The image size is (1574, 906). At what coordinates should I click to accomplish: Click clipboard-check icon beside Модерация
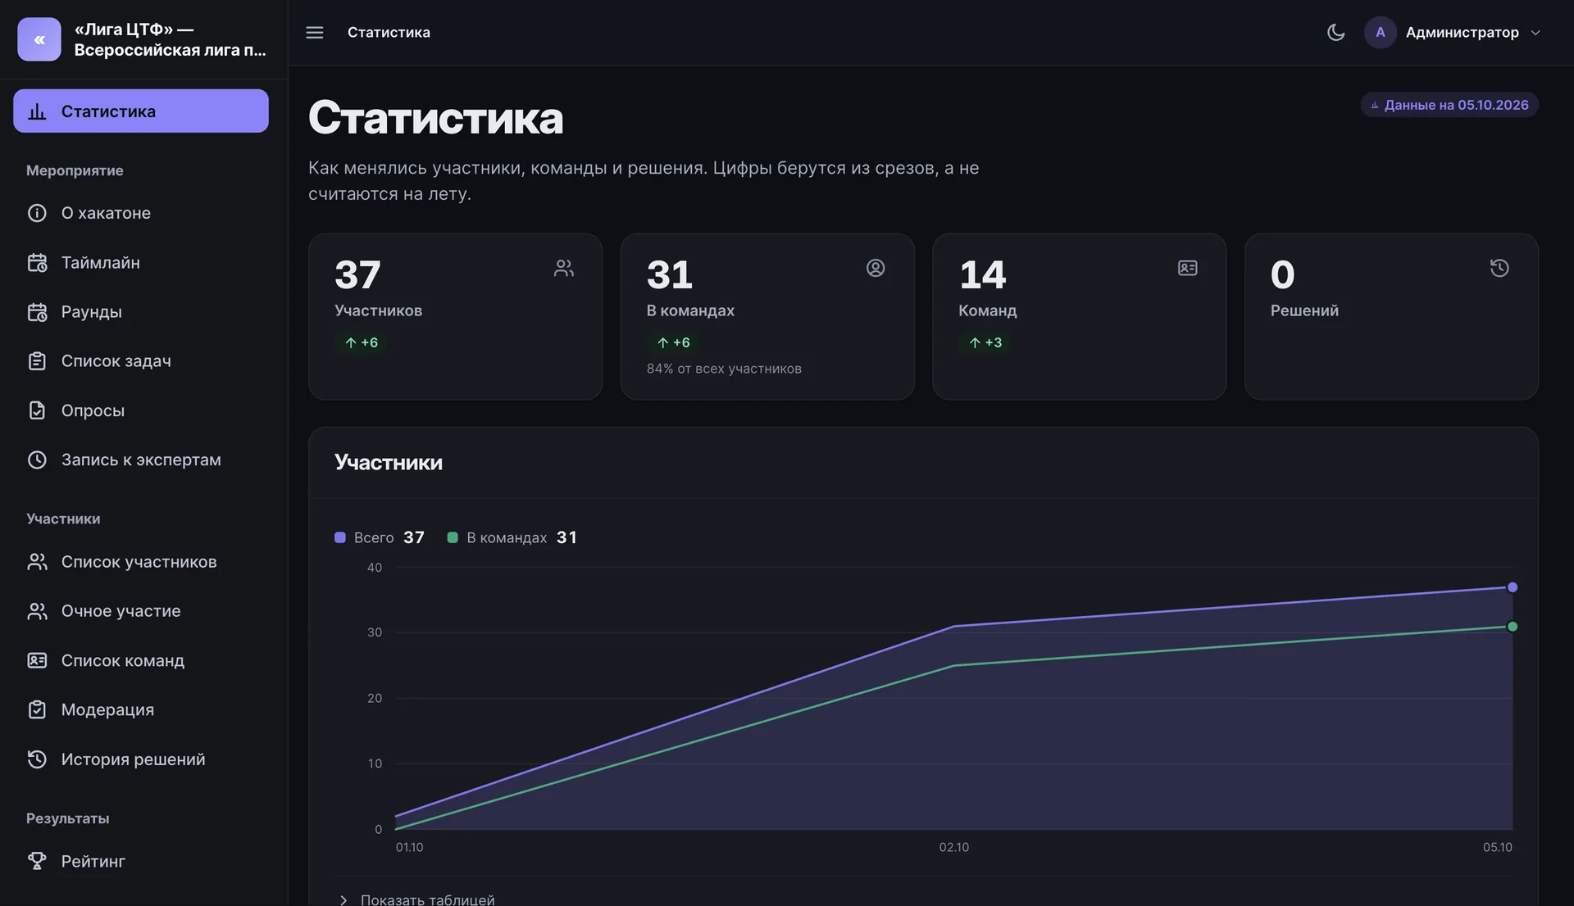click(x=37, y=709)
